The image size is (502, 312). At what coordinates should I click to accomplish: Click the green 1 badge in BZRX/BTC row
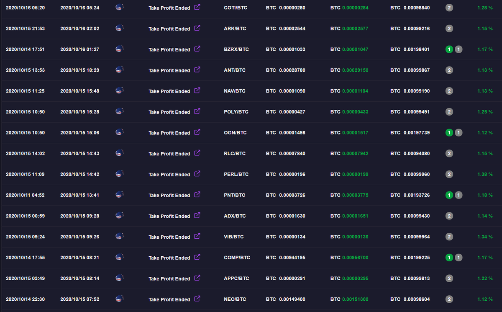[x=449, y=49]
